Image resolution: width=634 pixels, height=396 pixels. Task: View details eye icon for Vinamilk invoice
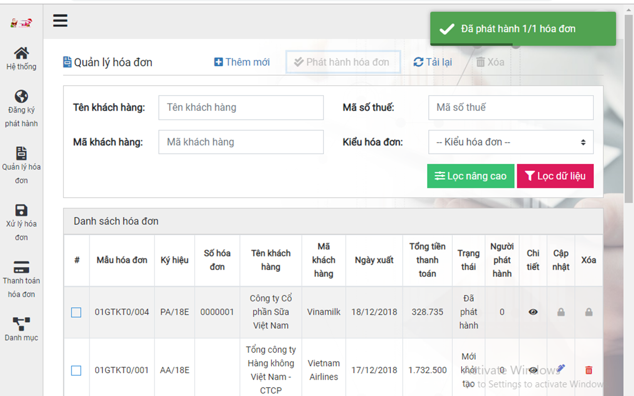[x=533, y=312]
